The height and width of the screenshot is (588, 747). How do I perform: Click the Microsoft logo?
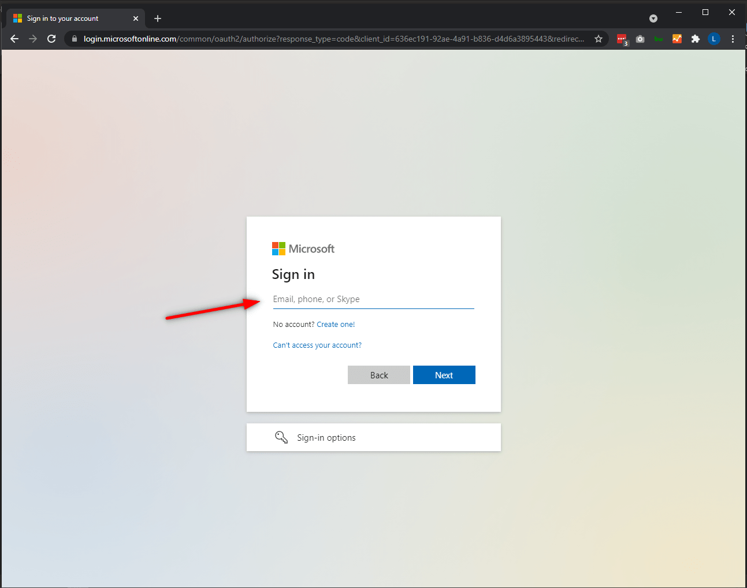click(303, 249)
